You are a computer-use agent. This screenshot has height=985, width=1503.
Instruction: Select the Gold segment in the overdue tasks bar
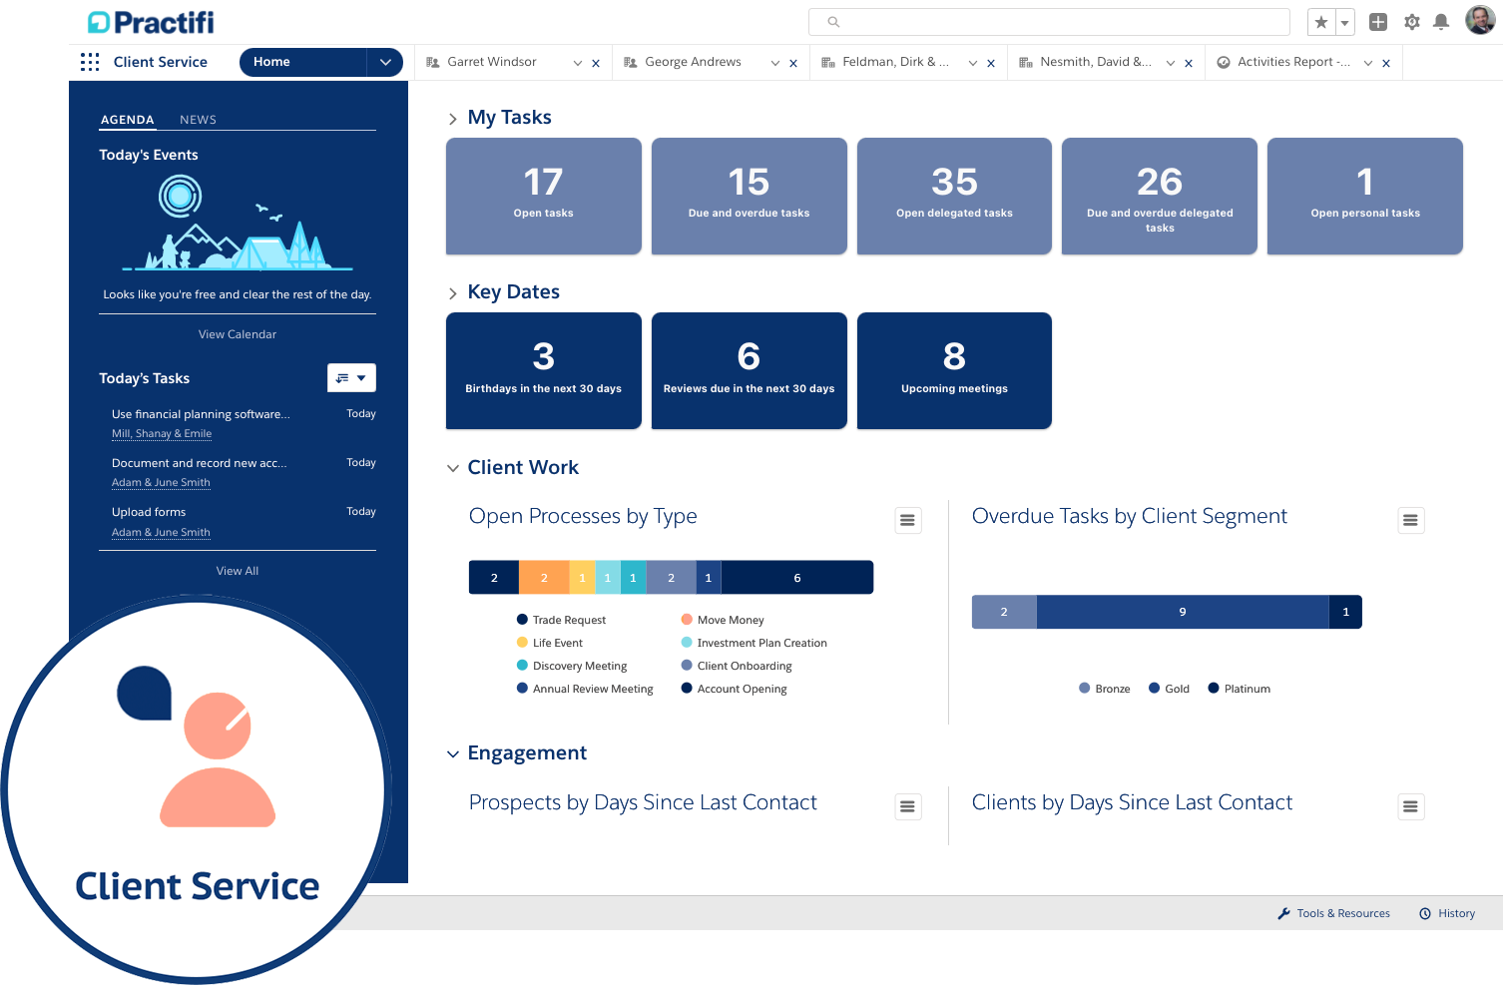1183,612
